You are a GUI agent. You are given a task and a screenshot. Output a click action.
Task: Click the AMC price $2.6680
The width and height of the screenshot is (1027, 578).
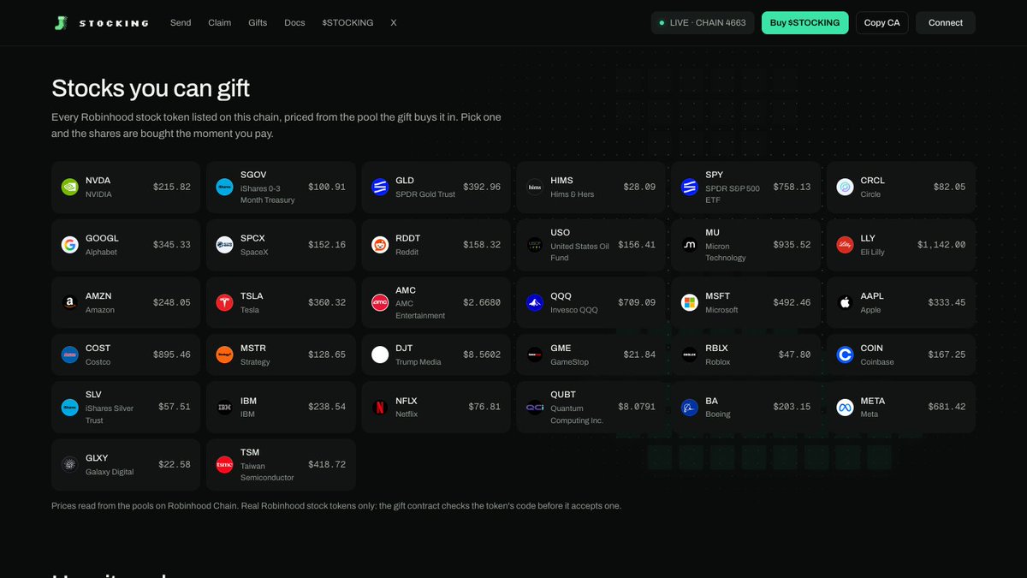coord(482,302)
